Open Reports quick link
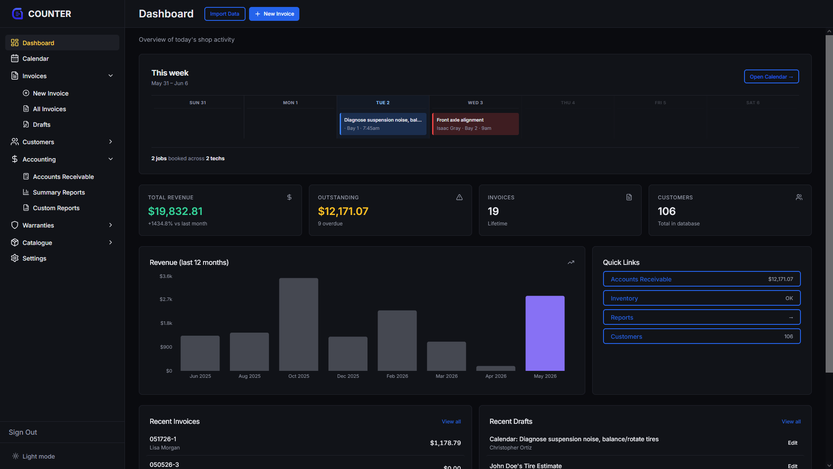This screenshot has height=469, width=833. click(702, 317)
